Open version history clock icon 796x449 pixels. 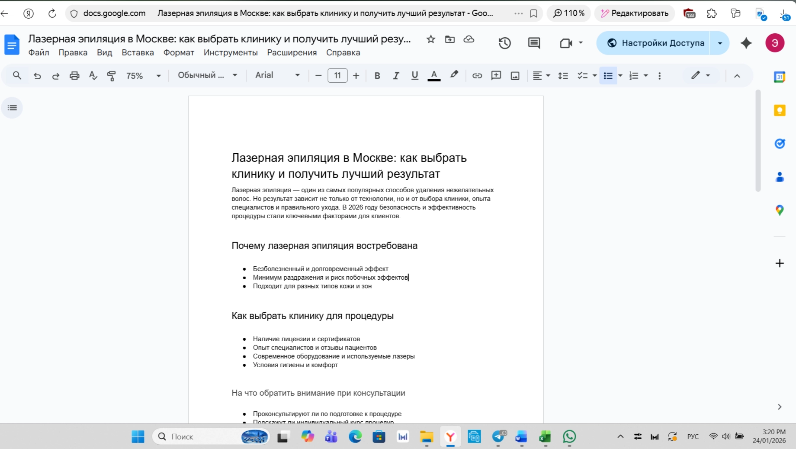click(x=504, y=43)
